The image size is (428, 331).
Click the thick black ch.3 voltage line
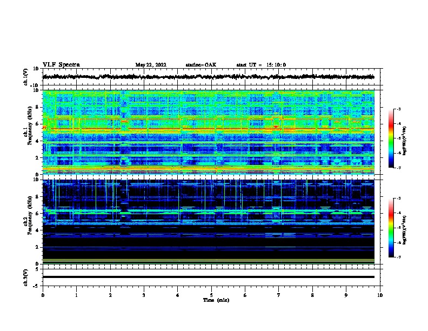click(x=208, y=277)
